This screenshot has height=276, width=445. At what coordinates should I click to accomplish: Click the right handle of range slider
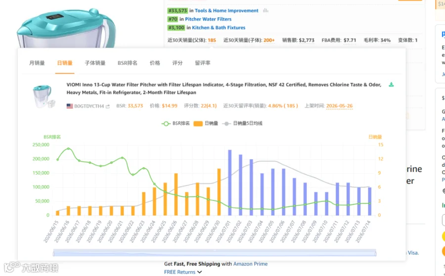(x=376, y=254)
